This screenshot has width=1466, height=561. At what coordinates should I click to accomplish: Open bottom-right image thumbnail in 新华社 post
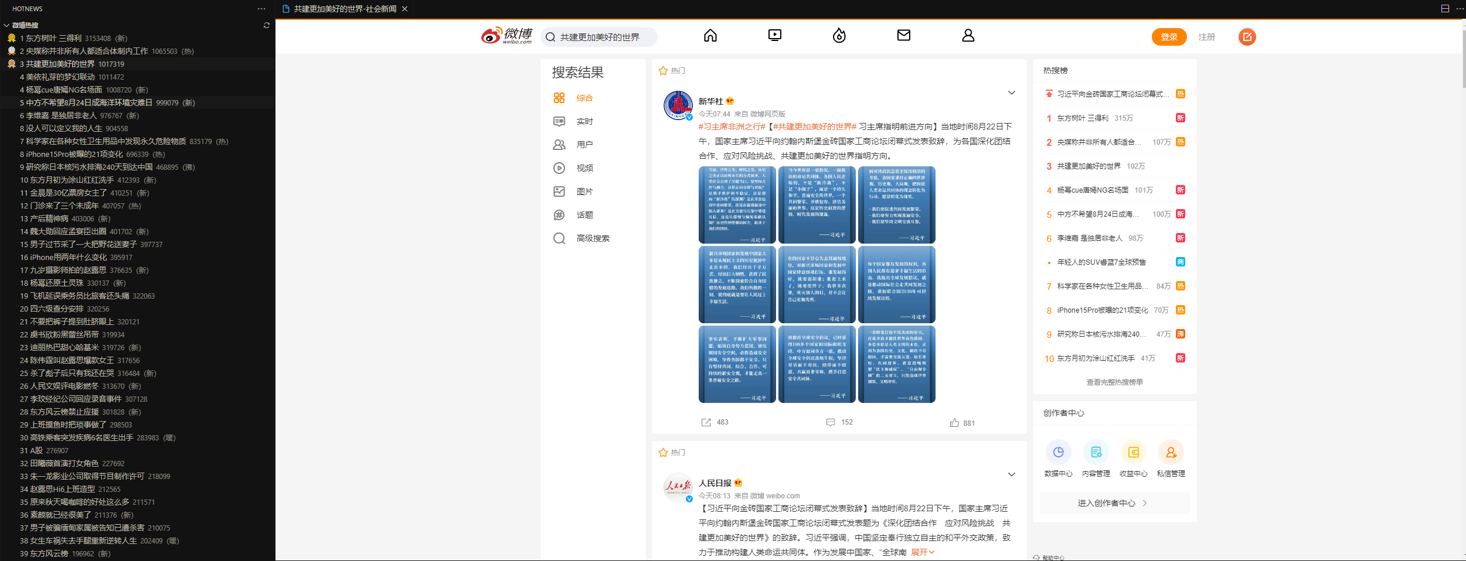pos(896,364)
